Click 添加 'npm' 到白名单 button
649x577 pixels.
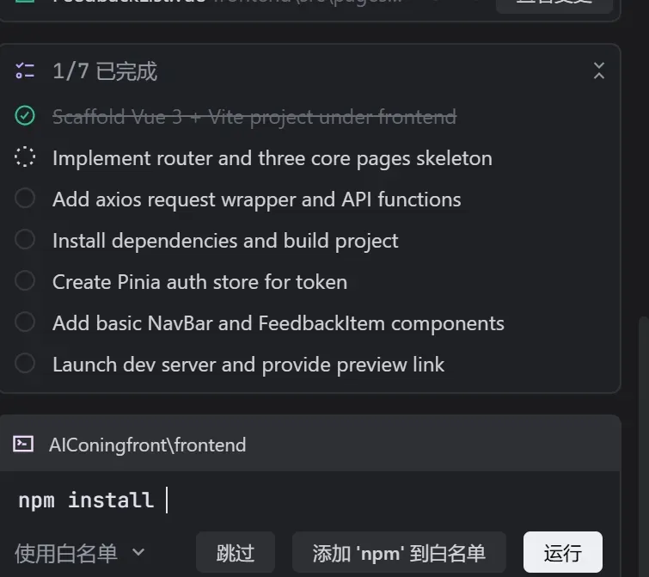coord(399,553)
